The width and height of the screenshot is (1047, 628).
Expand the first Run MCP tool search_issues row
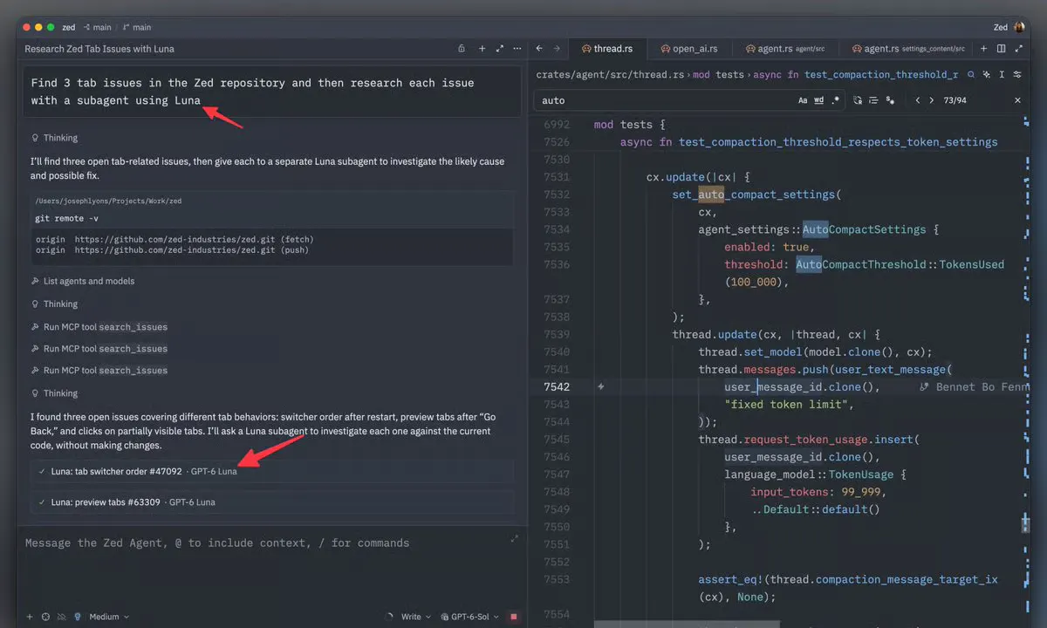99,327
